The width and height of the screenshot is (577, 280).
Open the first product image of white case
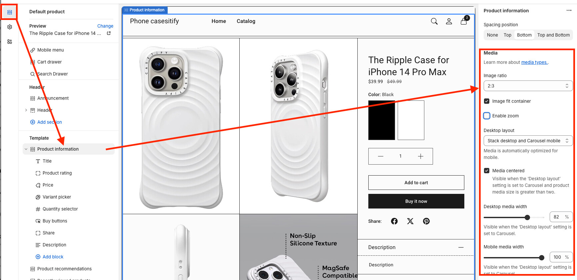(x=181, y=126)
